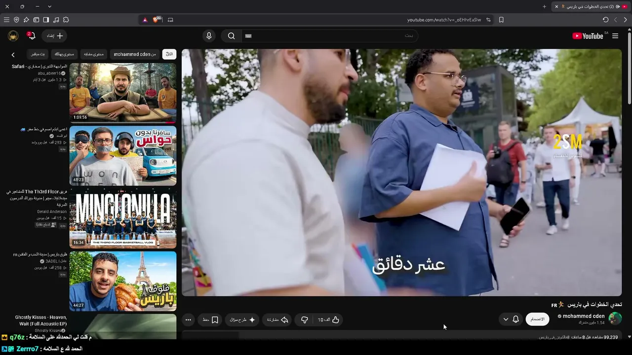
Task: Click the Leo AI sparkle toolbar icon
Action: (26, 20)
